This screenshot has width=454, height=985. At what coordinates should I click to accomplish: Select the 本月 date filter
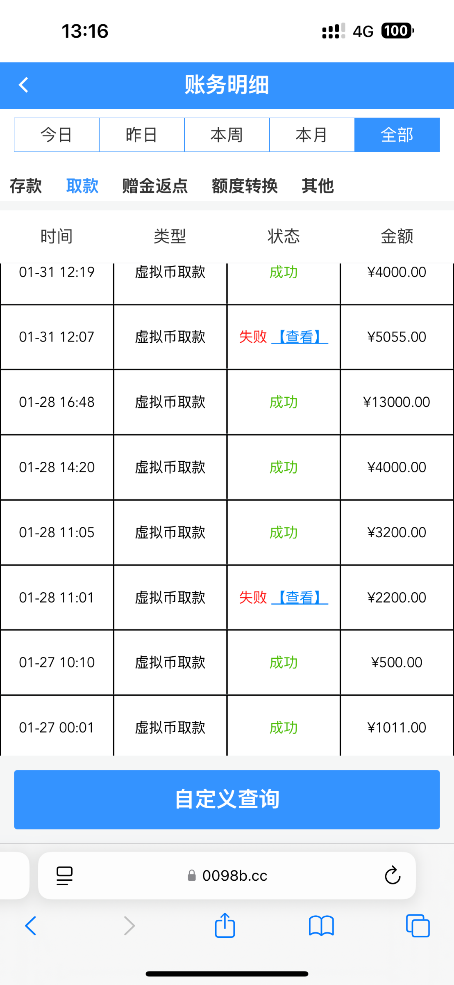pyautogui.click(x=312, y=135)
